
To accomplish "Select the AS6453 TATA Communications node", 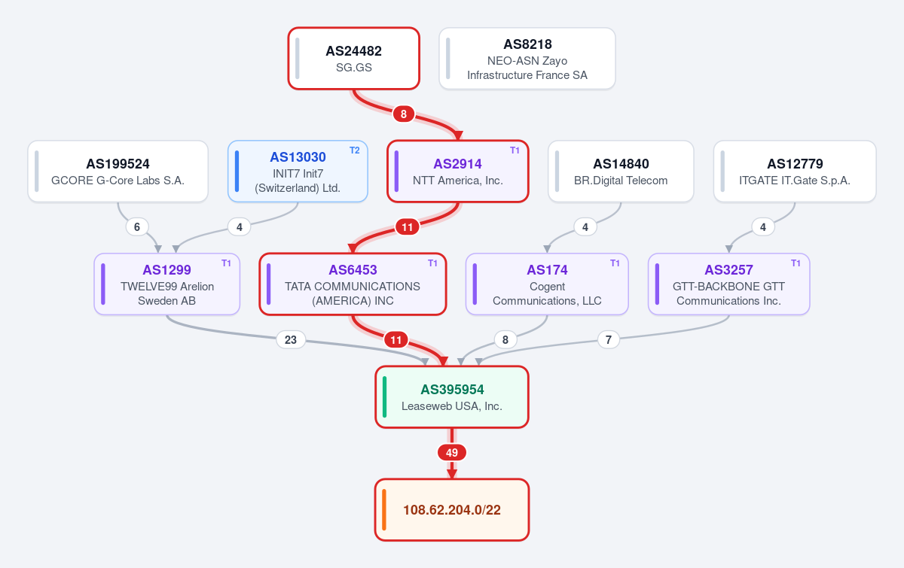I will pyautogui.click(x=353, y=284).
